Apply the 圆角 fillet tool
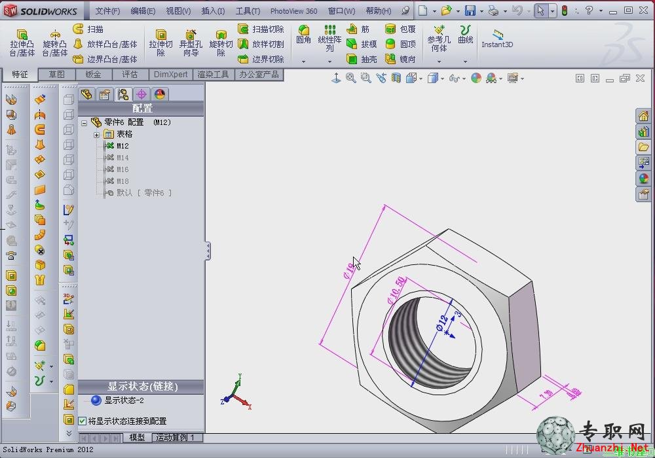This screenshot has width=655, height=458. pos(304,34)
